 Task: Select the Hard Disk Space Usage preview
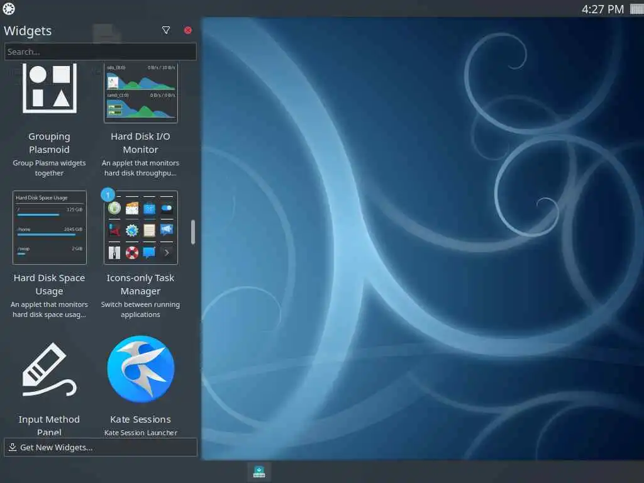[x=49, y=228]
